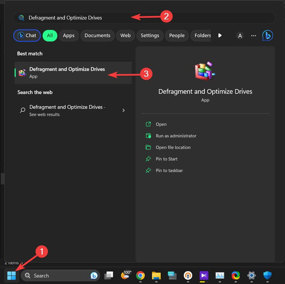Viewport: 285px width, 284px height.
Task: Open File Explorer from the taskbar
Action: coord(156,276)
